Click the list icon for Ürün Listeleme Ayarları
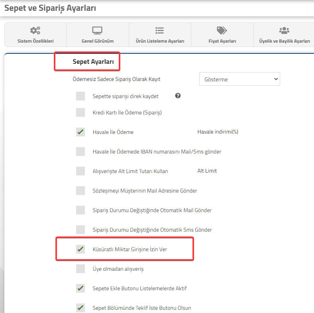Screen dimensions: 314x313 pyautogui.click(x=160, y=30)
